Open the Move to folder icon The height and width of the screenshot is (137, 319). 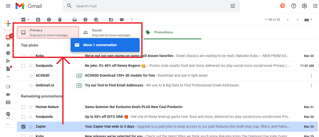pos(111,20)
